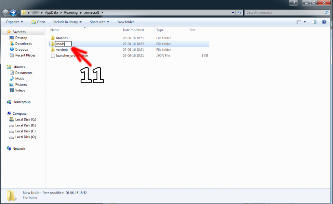Open the view options dropdown arrow
This screenshot has height=204, width=333.
[305, 22]
